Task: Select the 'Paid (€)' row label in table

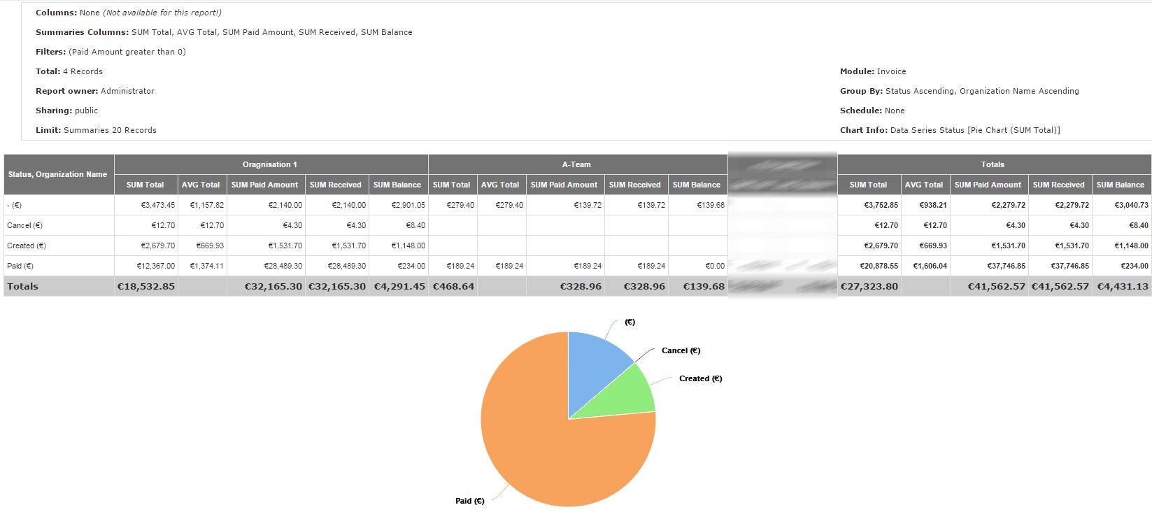Action: point(21,266)
